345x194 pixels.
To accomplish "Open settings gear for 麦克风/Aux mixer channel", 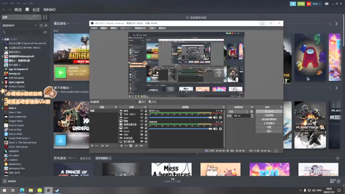I will coord(220,117).
